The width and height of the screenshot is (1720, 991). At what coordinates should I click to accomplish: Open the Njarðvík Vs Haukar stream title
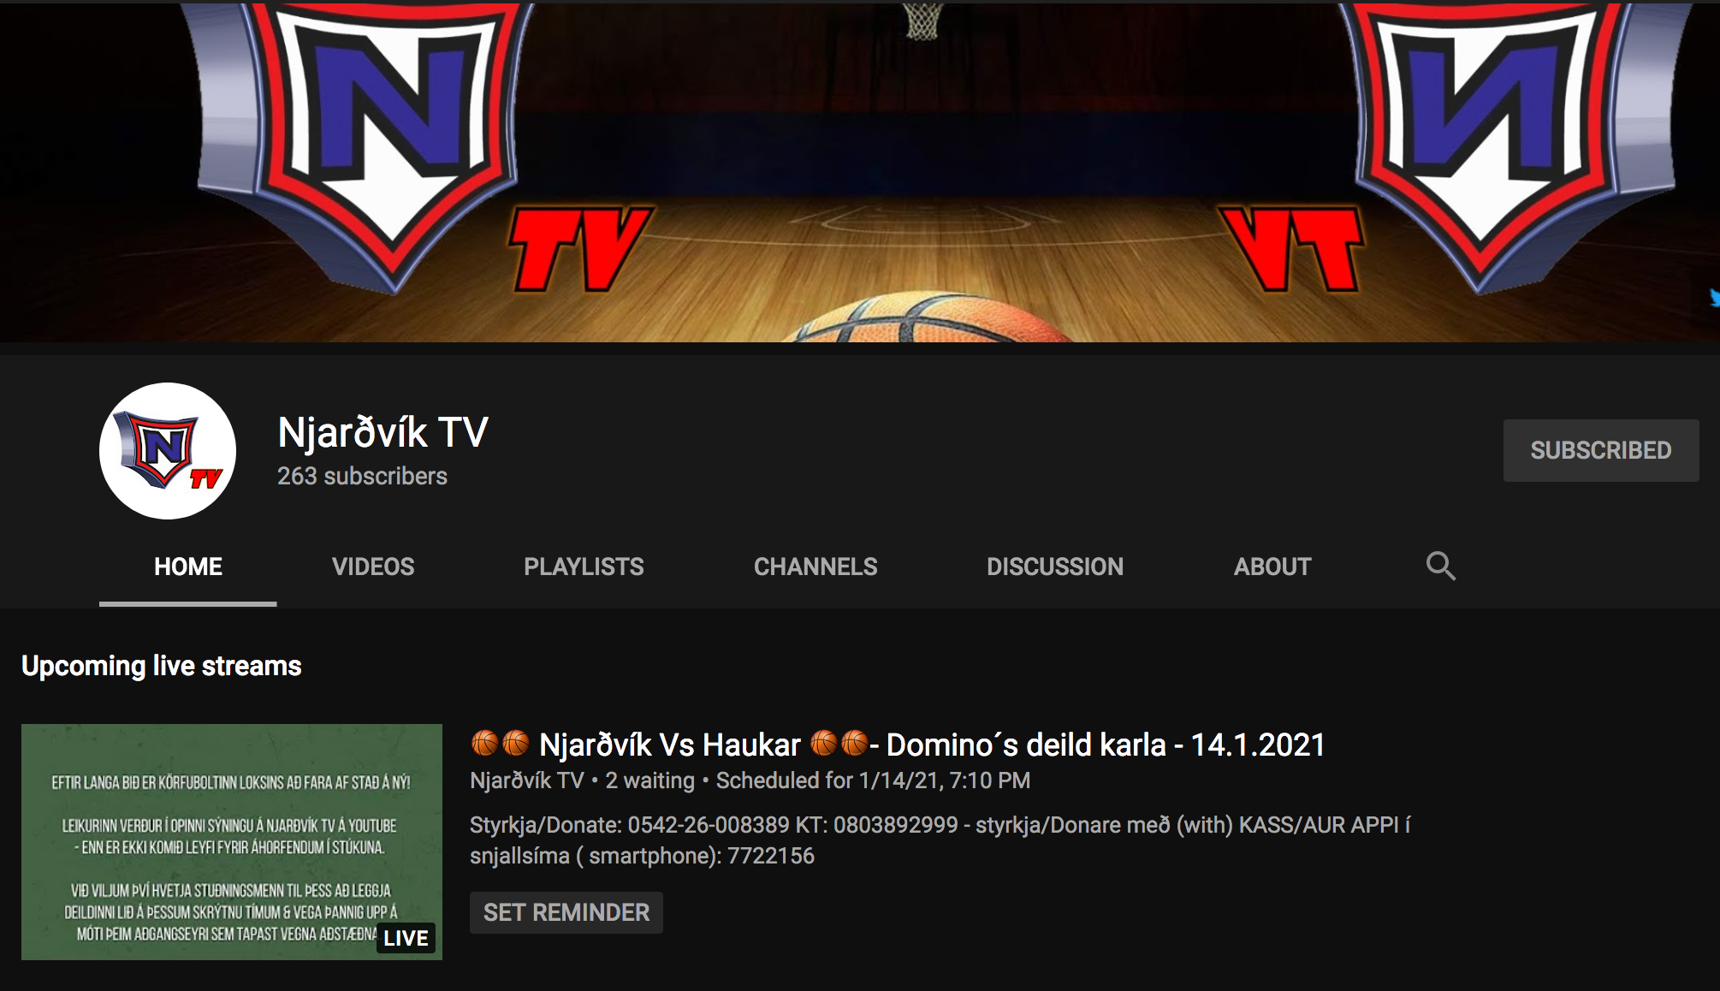(898, 745)
